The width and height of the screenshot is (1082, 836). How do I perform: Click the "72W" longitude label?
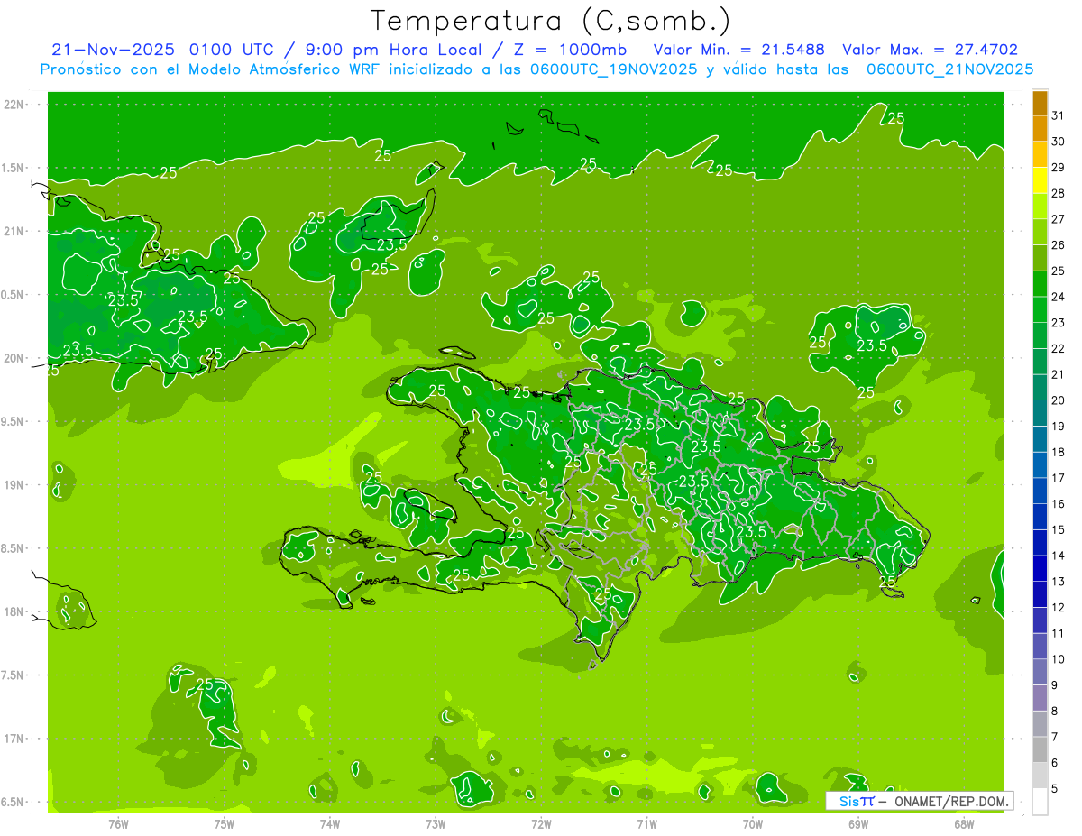pyautogui.click(x=541, y=823)
